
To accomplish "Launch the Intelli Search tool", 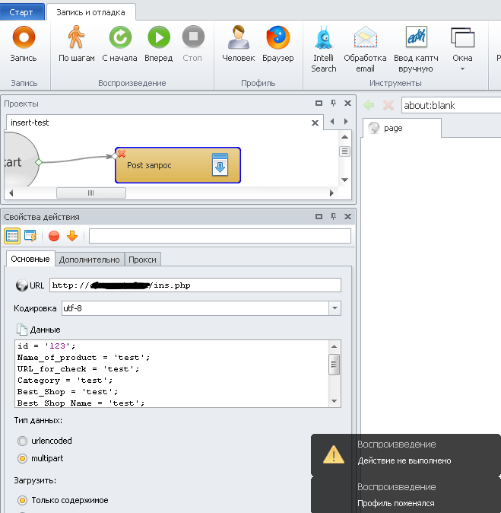I will [324, 49].
